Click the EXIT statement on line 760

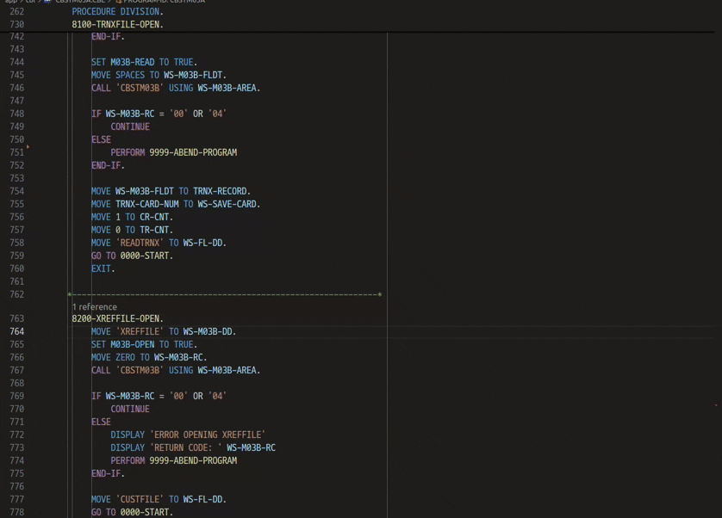[103, 268]
